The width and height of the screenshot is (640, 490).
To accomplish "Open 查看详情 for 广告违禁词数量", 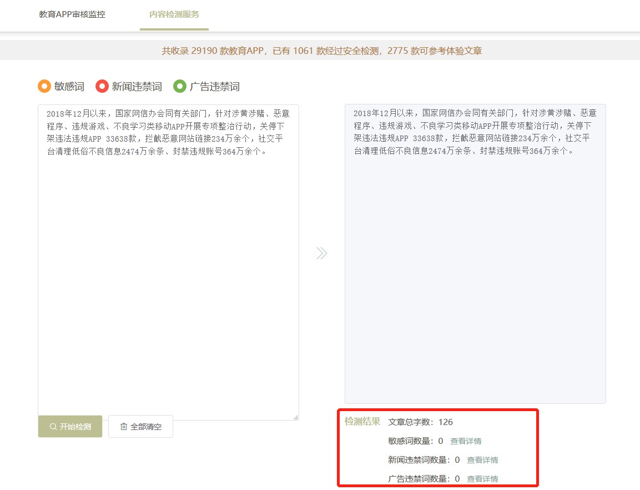I will point(482,478).
